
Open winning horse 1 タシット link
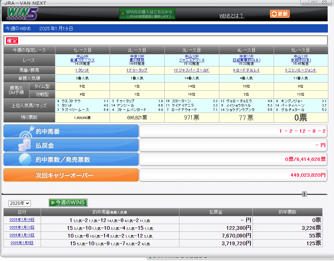pos(82,70)
